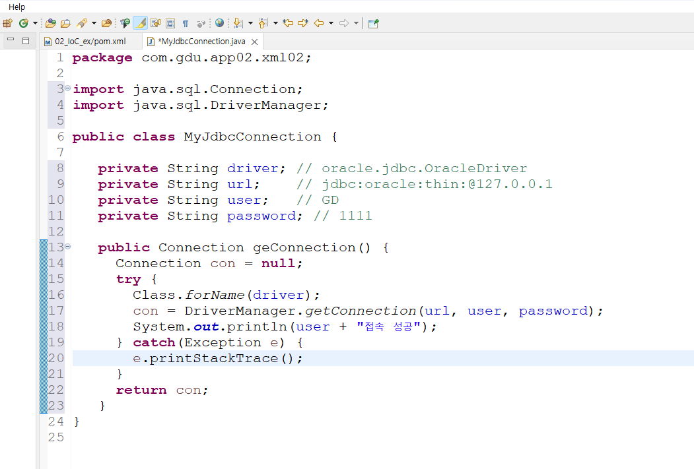Close the MyJdbcConnection.java tab
Screen dimensions: 694x469
[254, 42]
